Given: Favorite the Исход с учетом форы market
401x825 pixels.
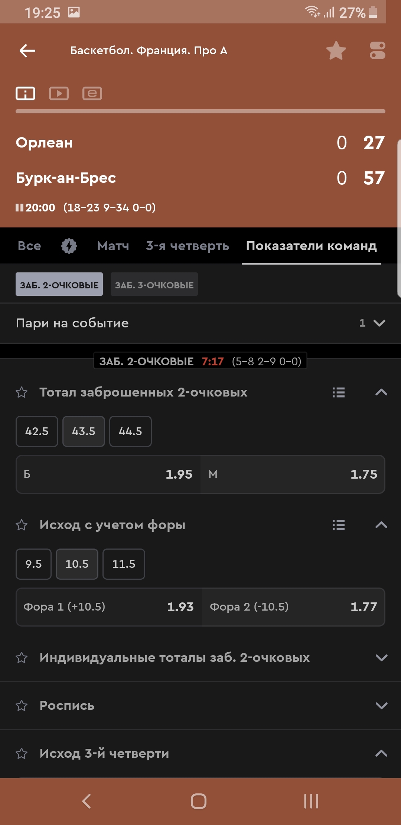Looking at the screenshot, I should [x=22, y=525].
